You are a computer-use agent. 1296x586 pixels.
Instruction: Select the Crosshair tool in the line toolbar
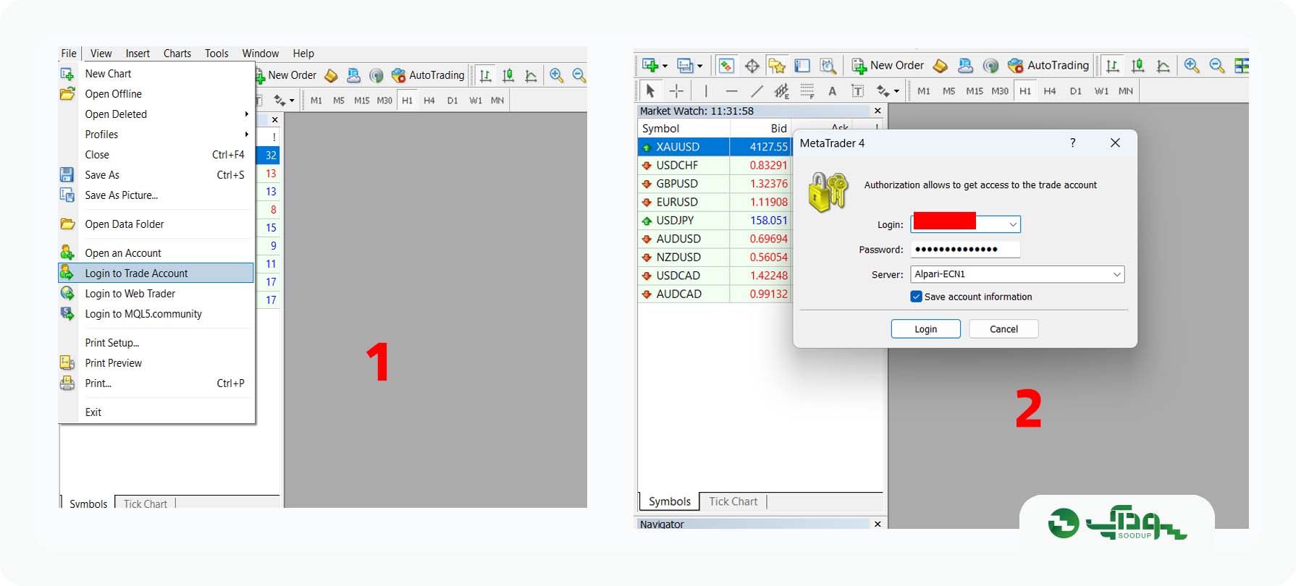point(676,91)
